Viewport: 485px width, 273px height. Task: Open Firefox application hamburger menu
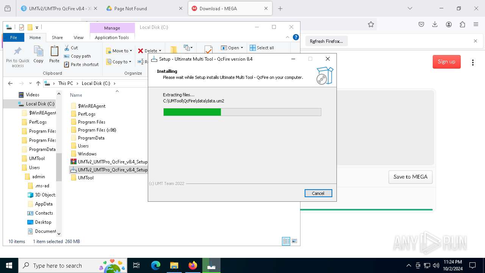click(x=476, y=24)
